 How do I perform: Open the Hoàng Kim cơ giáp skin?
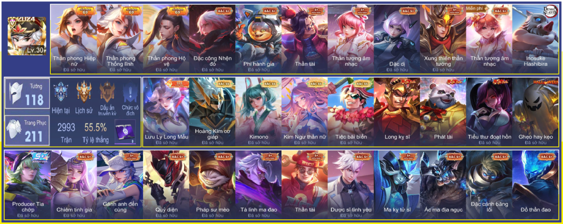(x=212, y=112)
